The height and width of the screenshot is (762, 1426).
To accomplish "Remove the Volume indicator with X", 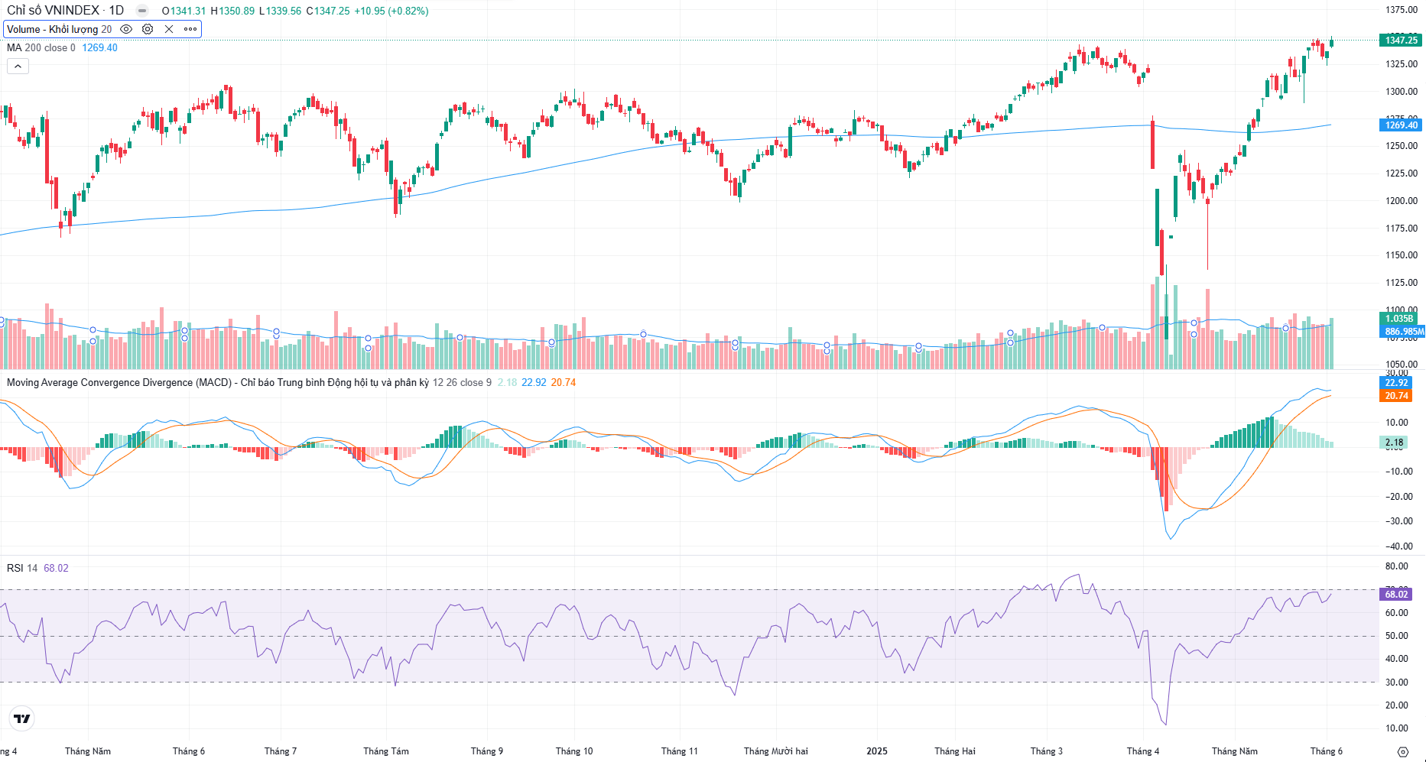I will [x=169, y=29].
